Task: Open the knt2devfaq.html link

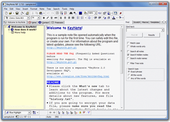Action: [x=78, y=76]
